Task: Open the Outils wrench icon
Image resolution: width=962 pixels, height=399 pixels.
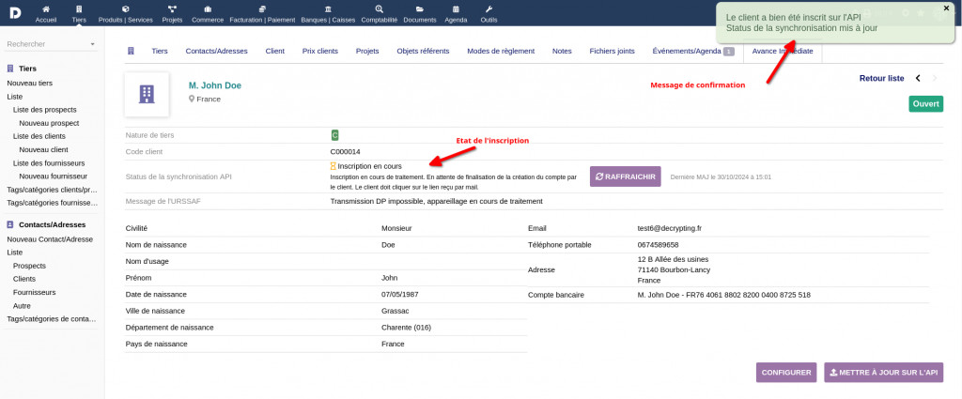Action: pyautogui.click(x=489, y=9)
